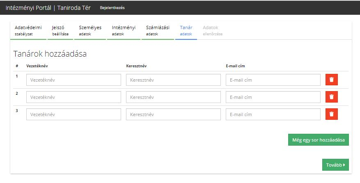Click the Intézményi Portál | Taniroda Tér title

point(48,8)
